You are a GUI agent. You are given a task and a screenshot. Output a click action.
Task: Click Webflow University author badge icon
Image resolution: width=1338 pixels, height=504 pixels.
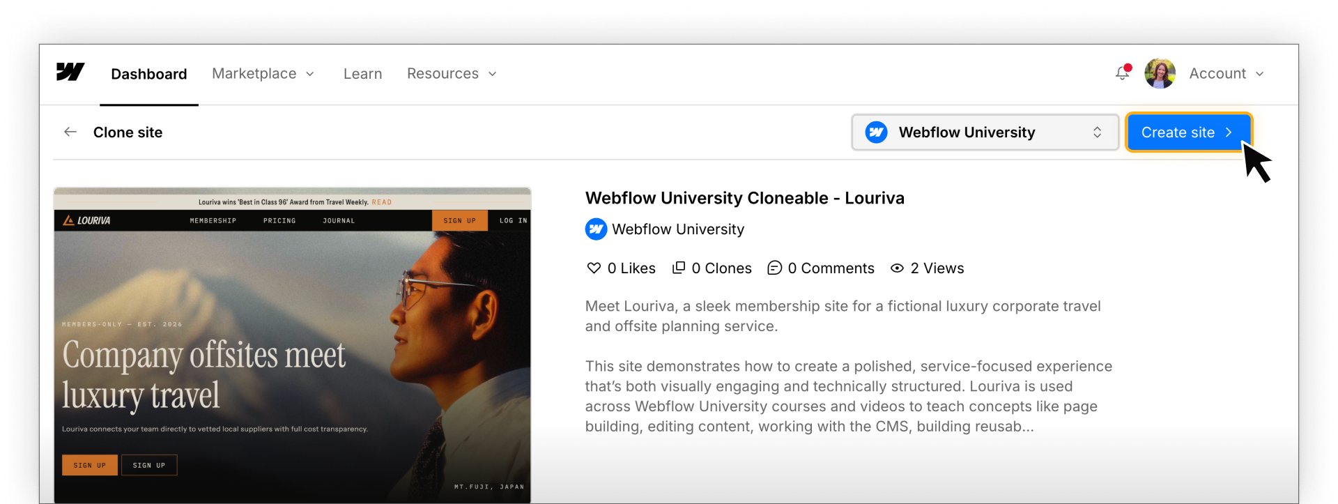click(x=596, y=229)
